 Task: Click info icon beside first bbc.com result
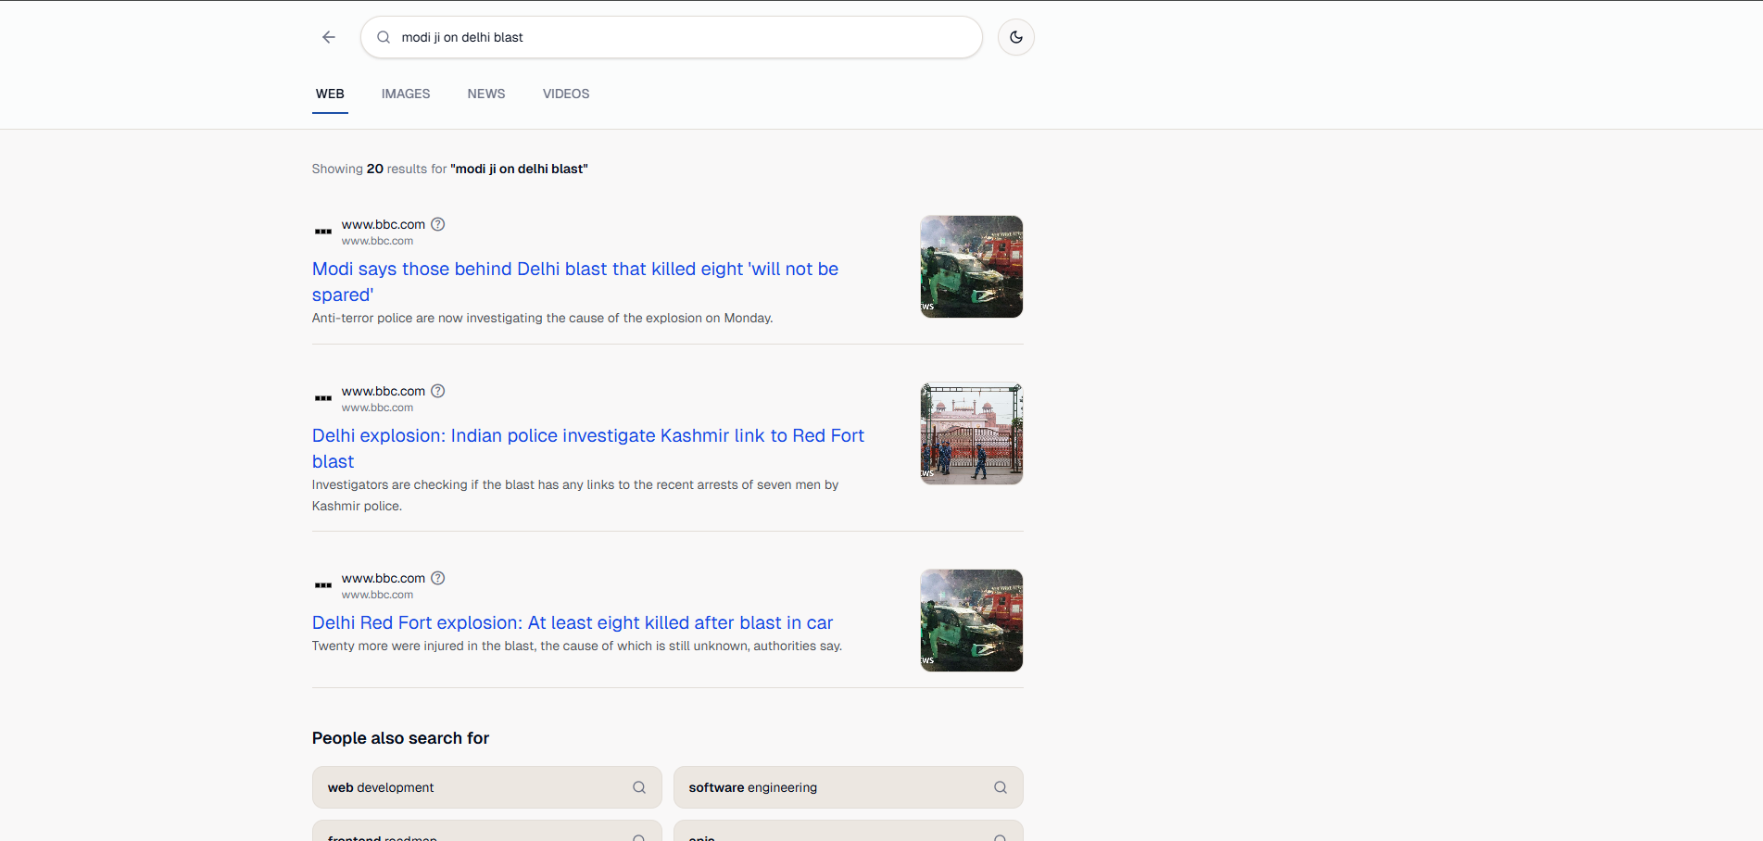coord(438,224)
